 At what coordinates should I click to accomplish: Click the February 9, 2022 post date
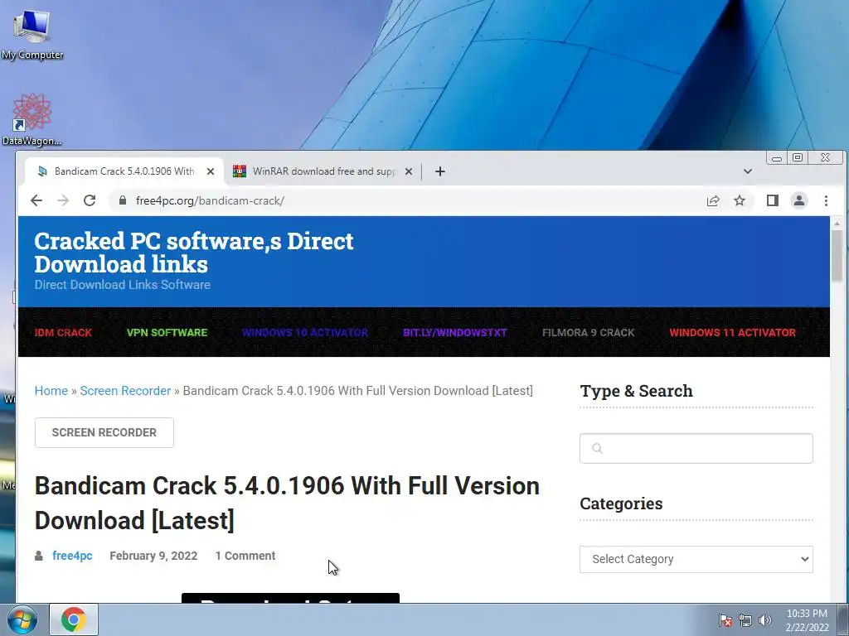pos(153,556)
